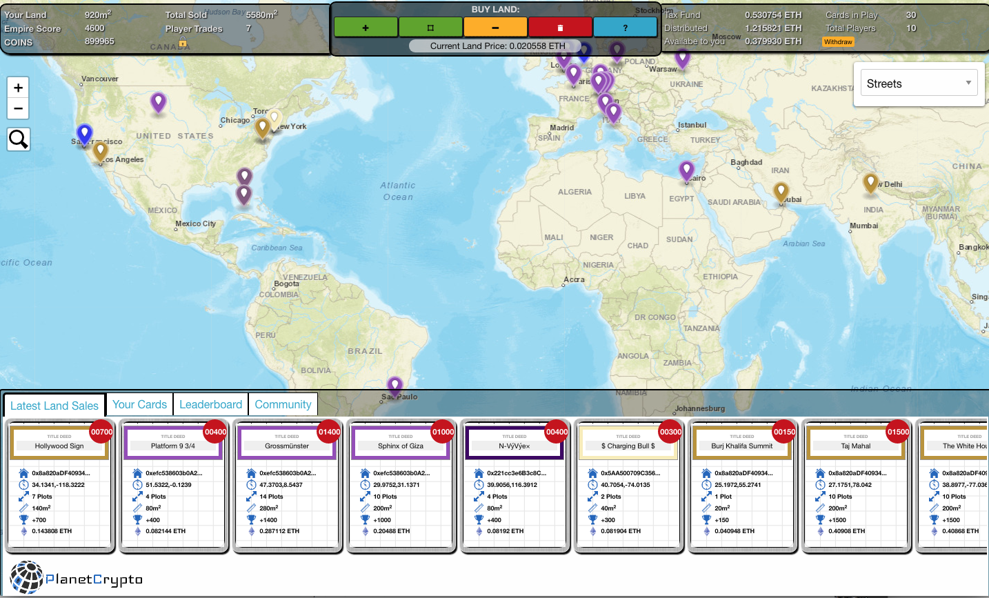Open the map search magnifier

click(x=19, y=139)
